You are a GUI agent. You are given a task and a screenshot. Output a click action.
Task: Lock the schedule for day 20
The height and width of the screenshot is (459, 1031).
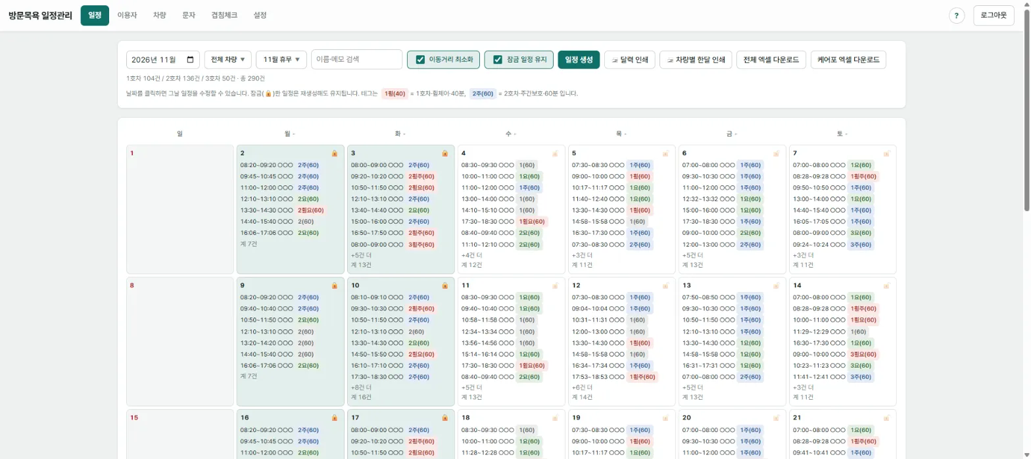coord(776,418)
